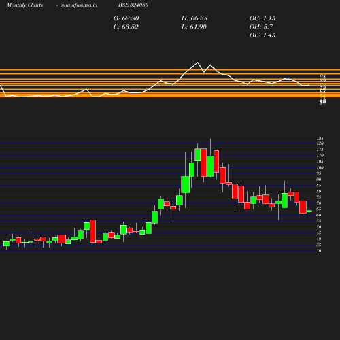Click the 50 price axis label
This screenshot has width=340, height=340.
click(x=319, y=227)
